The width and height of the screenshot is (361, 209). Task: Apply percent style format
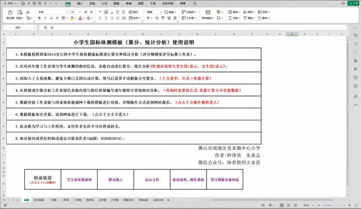(157, 18)
